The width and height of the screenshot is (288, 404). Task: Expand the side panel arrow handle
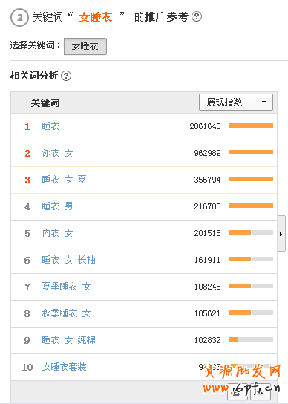pyautogui.click(x=281, y=234)
